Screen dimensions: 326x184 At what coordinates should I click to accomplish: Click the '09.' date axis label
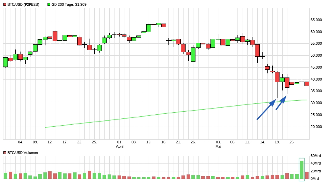pyautogui.click(x=35, y=142)
